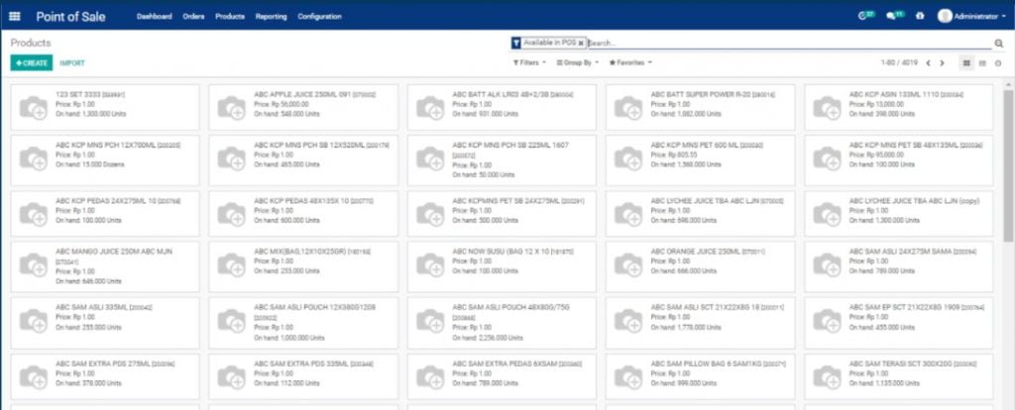
Task: Open the Favorites dropdown
Action: tap(630, 62)
